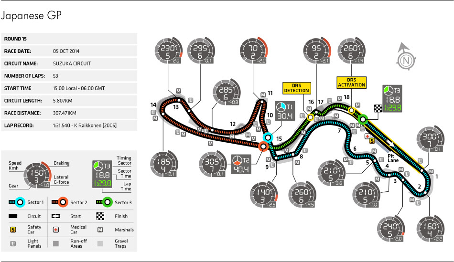Screen dimensions: 454x262
Task: Click the Light Panels legend icon
Action: pos(13,243)
